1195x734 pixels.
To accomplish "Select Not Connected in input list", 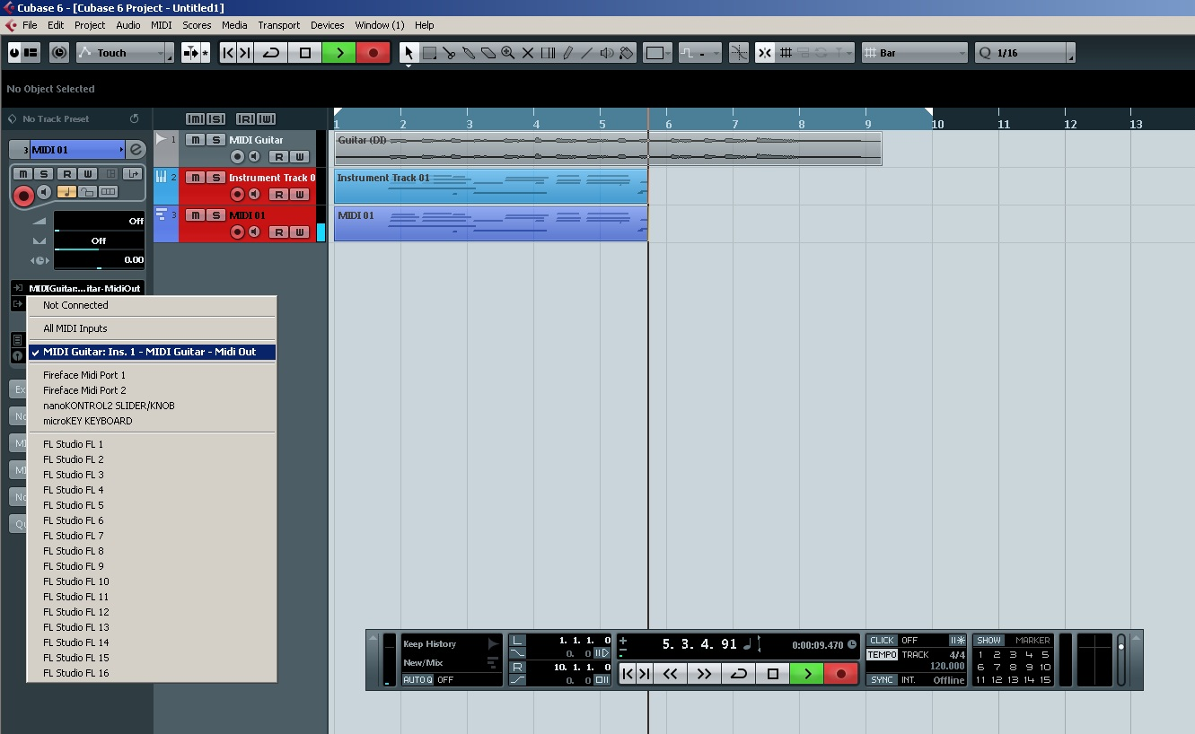I will [152, 305].
